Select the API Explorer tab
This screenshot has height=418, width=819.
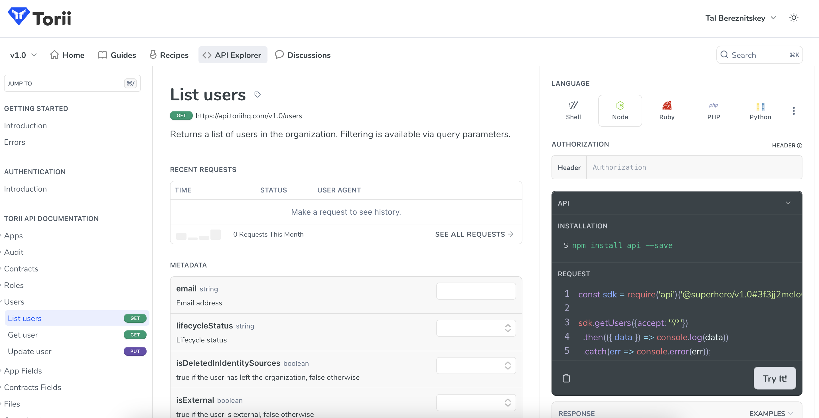[232, 55]
